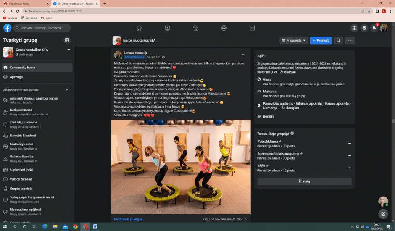Open Ženklelių užklausos
This screenshot has width=395, height=231.
37,124
